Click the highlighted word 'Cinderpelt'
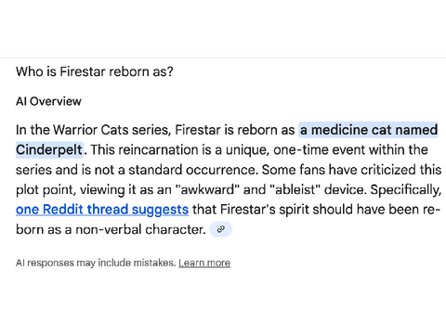Image resolution: width=446 pixels, height=334 pixels. pyautogui.click(x=49, y=150)
